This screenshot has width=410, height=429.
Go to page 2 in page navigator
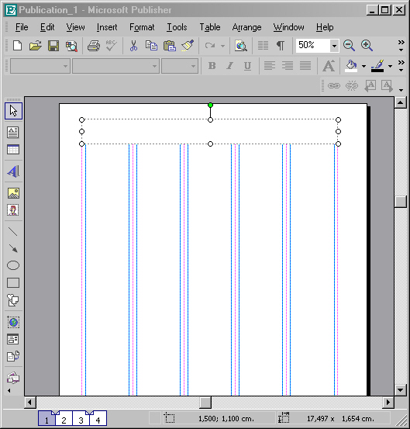point(64,419)
